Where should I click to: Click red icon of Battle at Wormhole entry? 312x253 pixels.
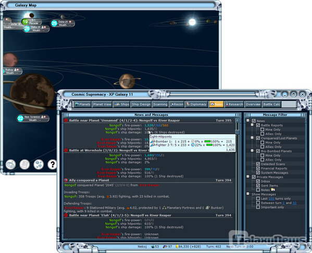[66, 150]
